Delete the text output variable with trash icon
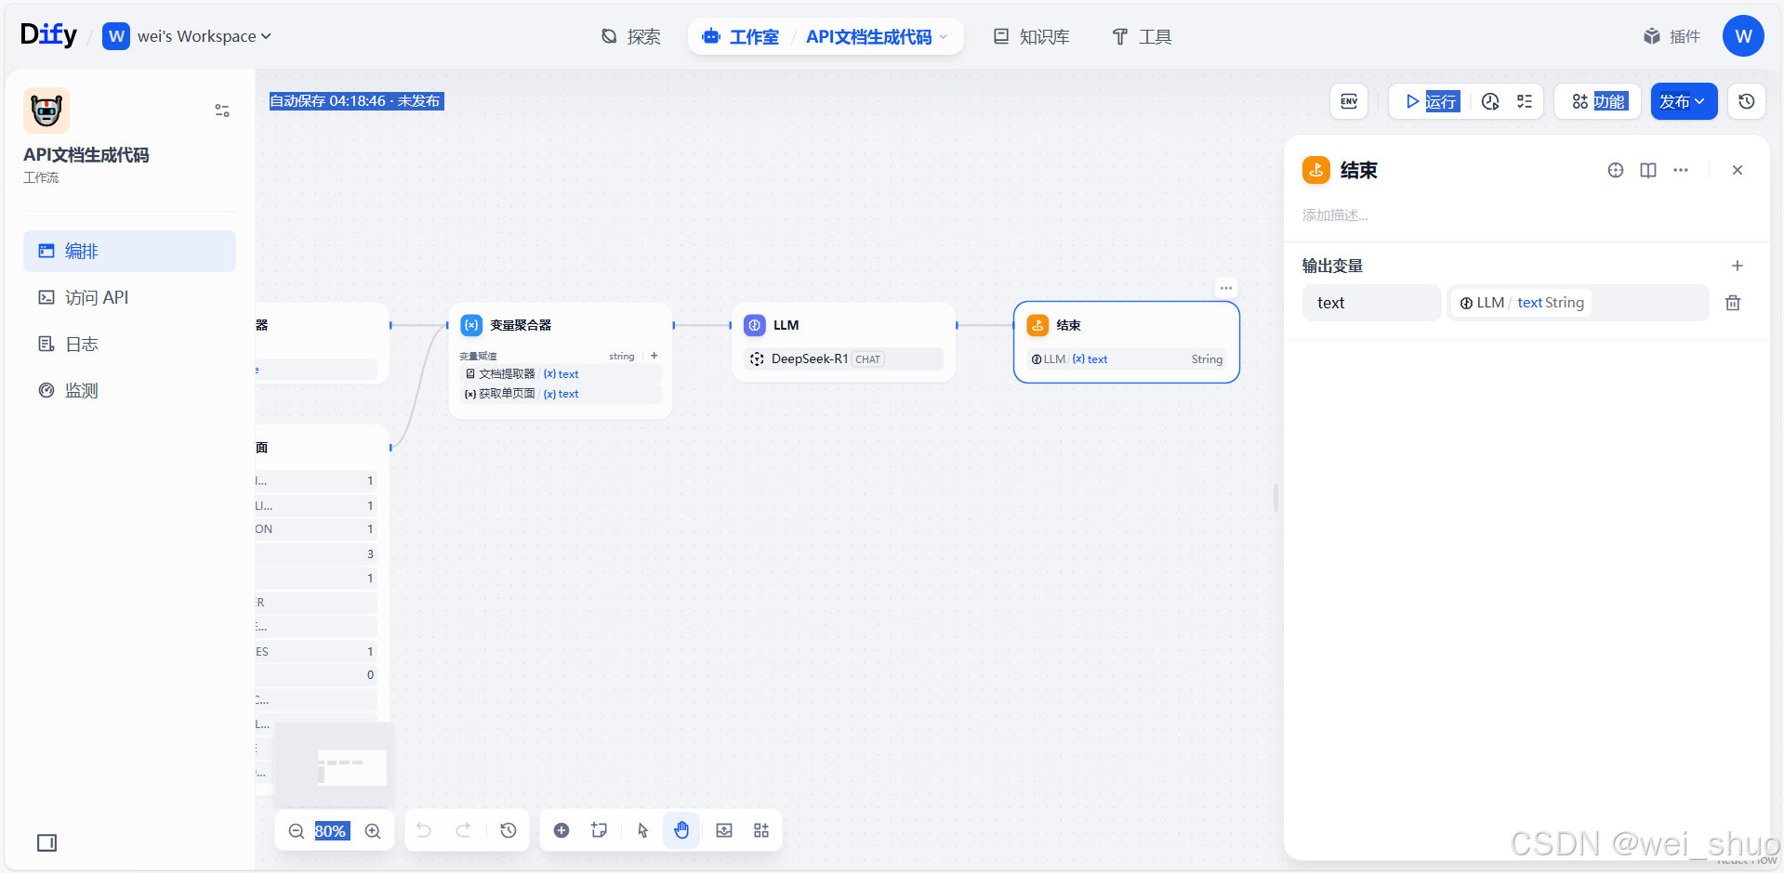Viewport: 1784px width, 873px height. coord(1733,303)
